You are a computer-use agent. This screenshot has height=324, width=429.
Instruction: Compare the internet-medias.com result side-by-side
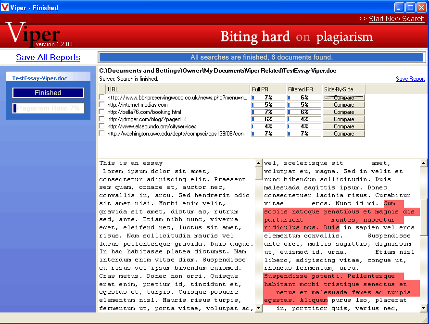tap(344, 105)
